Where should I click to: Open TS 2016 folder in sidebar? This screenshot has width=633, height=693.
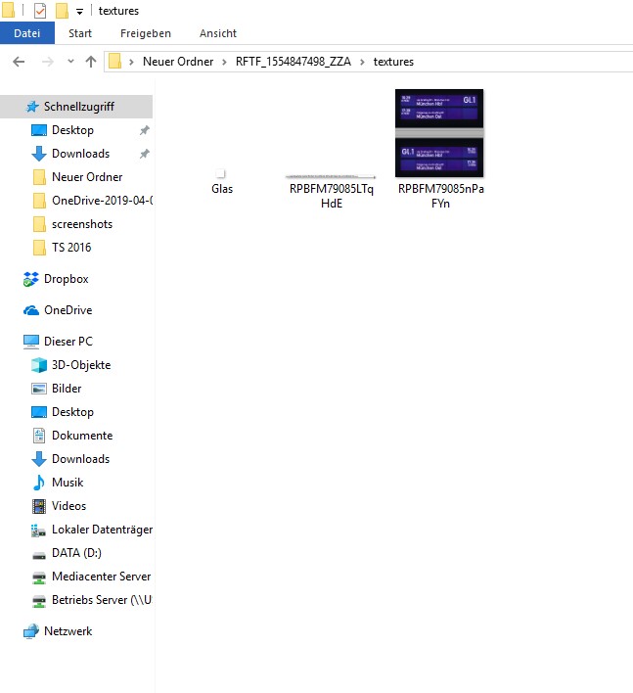point(71,247)
